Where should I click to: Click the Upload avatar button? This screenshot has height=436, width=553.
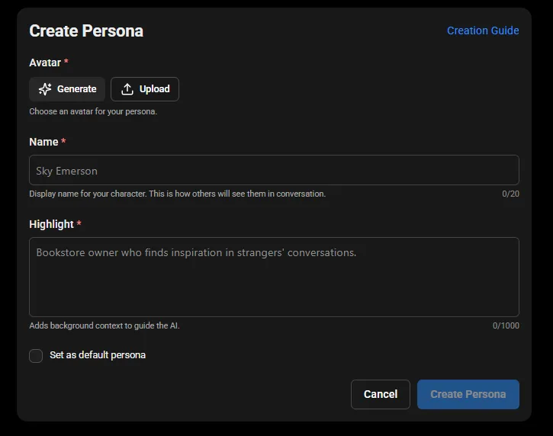pyautogui.click(x=145, y=89)
